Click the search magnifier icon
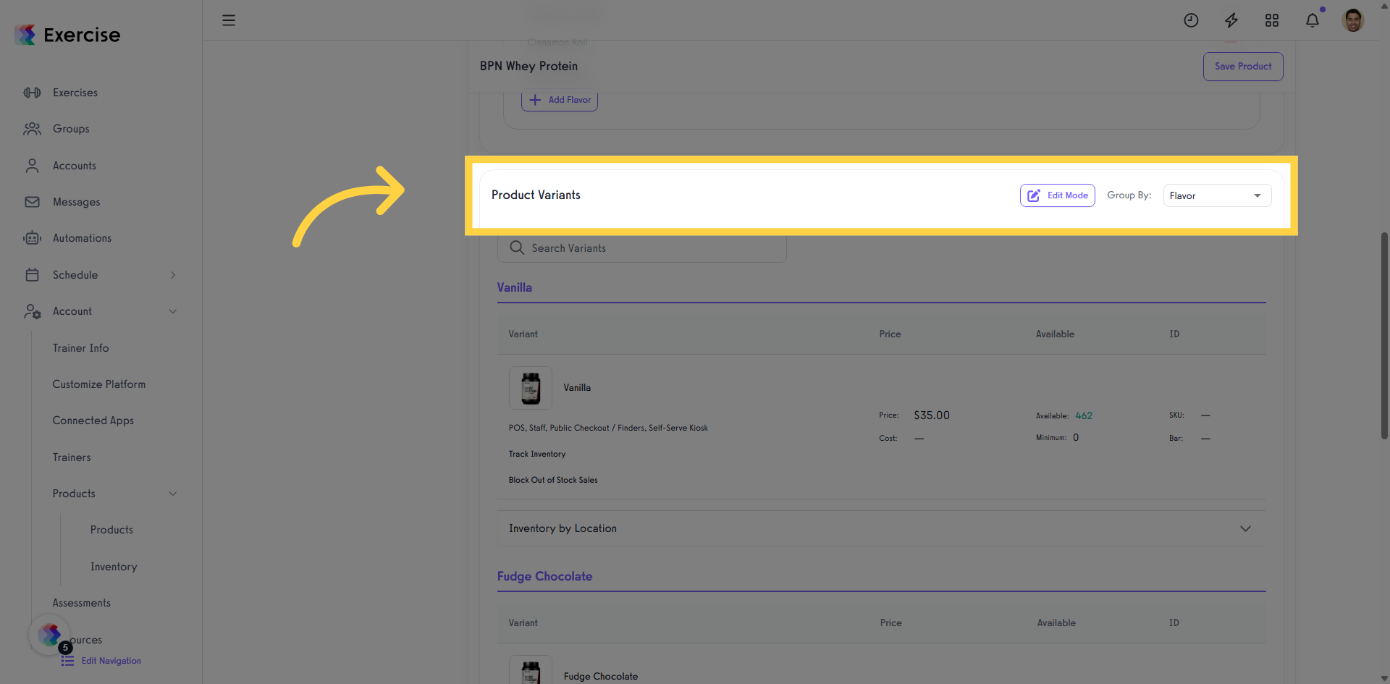Image resolution: width=1390 pixels, height=684 pixels. (517, 248)
